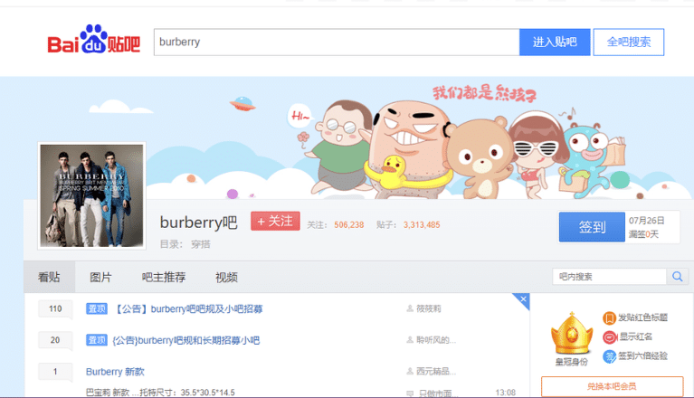Open the 吧主推荐 tab
The image size is (694, 398).
[164, 278]
